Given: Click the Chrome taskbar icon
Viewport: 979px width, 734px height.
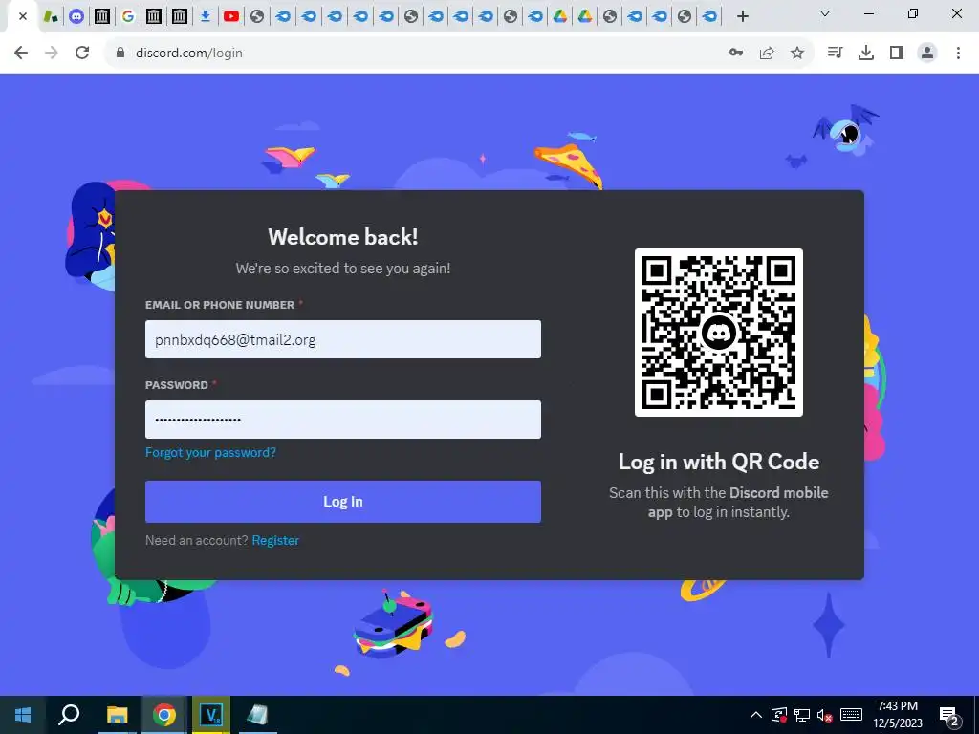Looking at the screenshot, I should tap(163, 715).
